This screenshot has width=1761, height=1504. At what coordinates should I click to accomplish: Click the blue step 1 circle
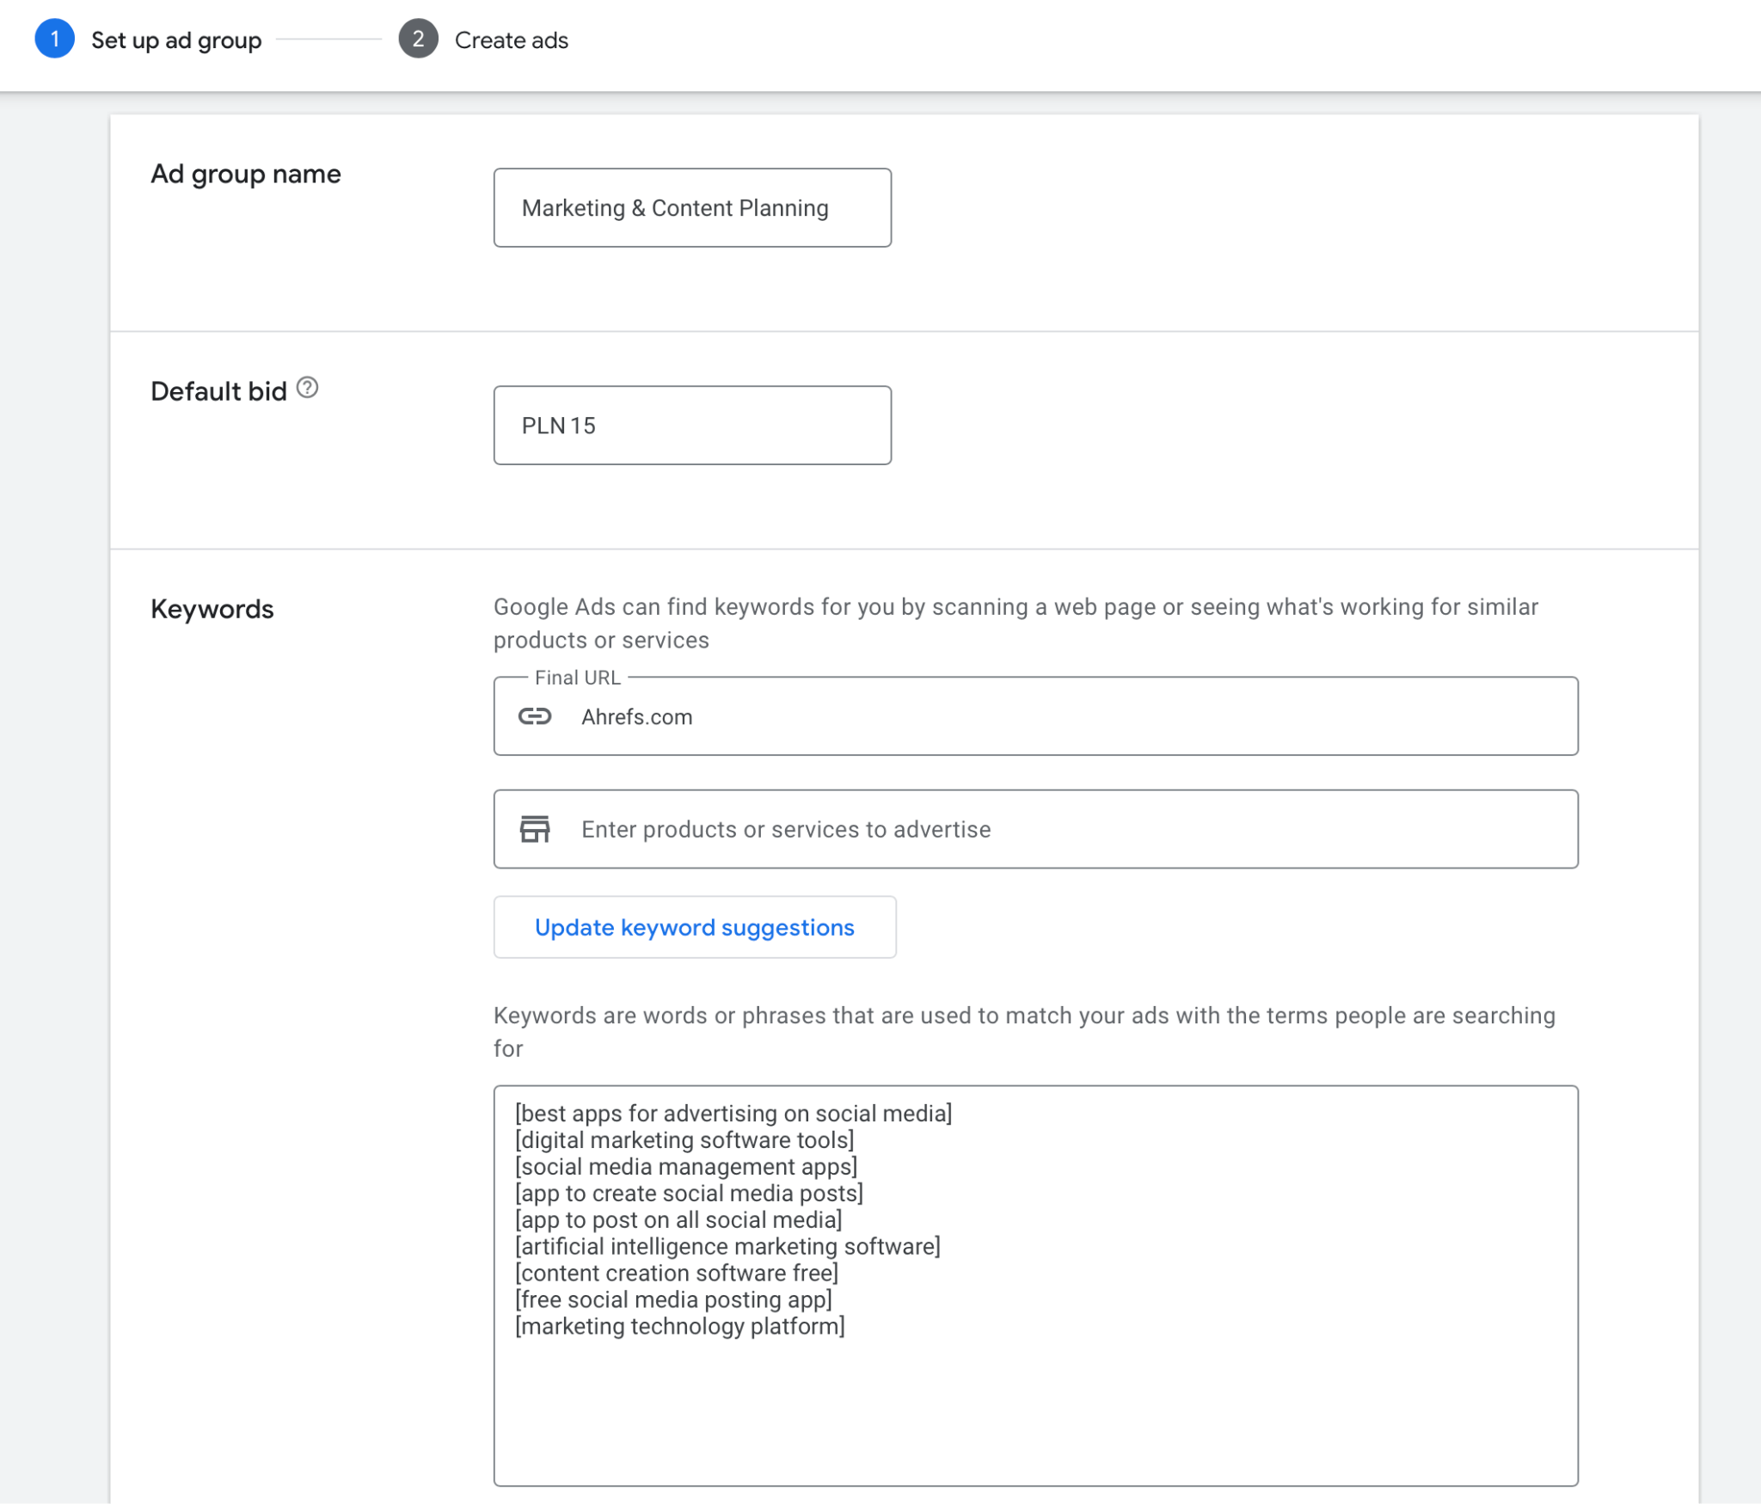coord(54,40)
